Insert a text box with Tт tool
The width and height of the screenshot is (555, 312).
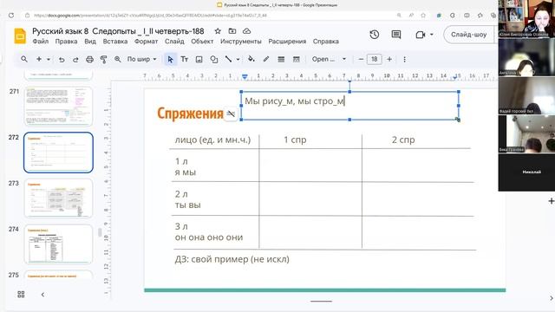[x=185, y=59]
